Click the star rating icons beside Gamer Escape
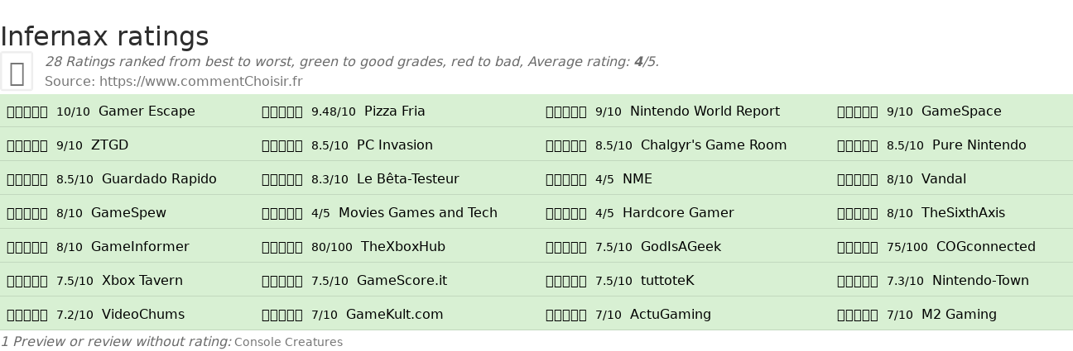The width and height of the screenshot is (1073, 351). (27, 111)
